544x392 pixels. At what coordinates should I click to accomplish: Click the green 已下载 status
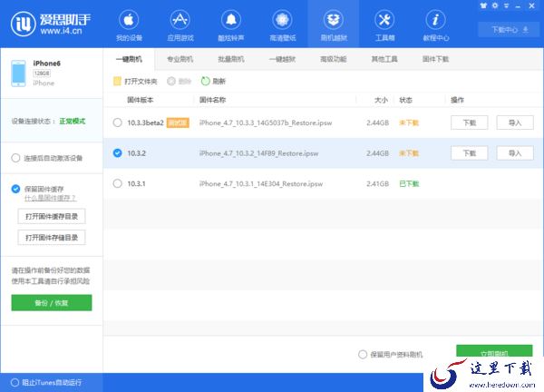(409, 183)
